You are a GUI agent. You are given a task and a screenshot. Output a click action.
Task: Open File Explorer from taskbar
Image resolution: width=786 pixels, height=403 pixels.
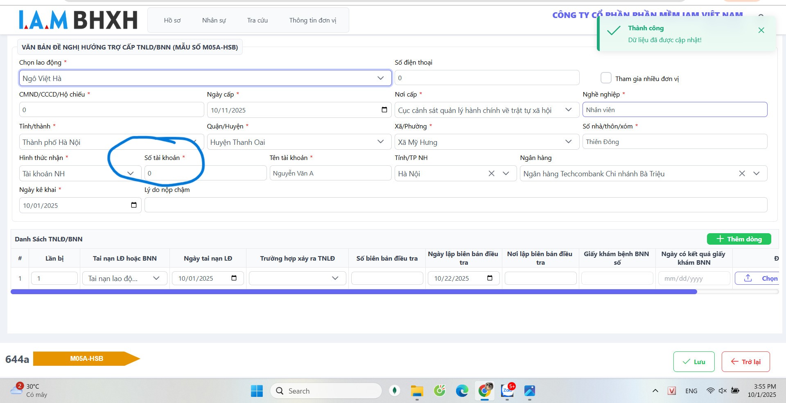[417, 391]
